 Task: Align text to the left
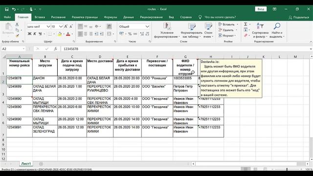point(80,34)
